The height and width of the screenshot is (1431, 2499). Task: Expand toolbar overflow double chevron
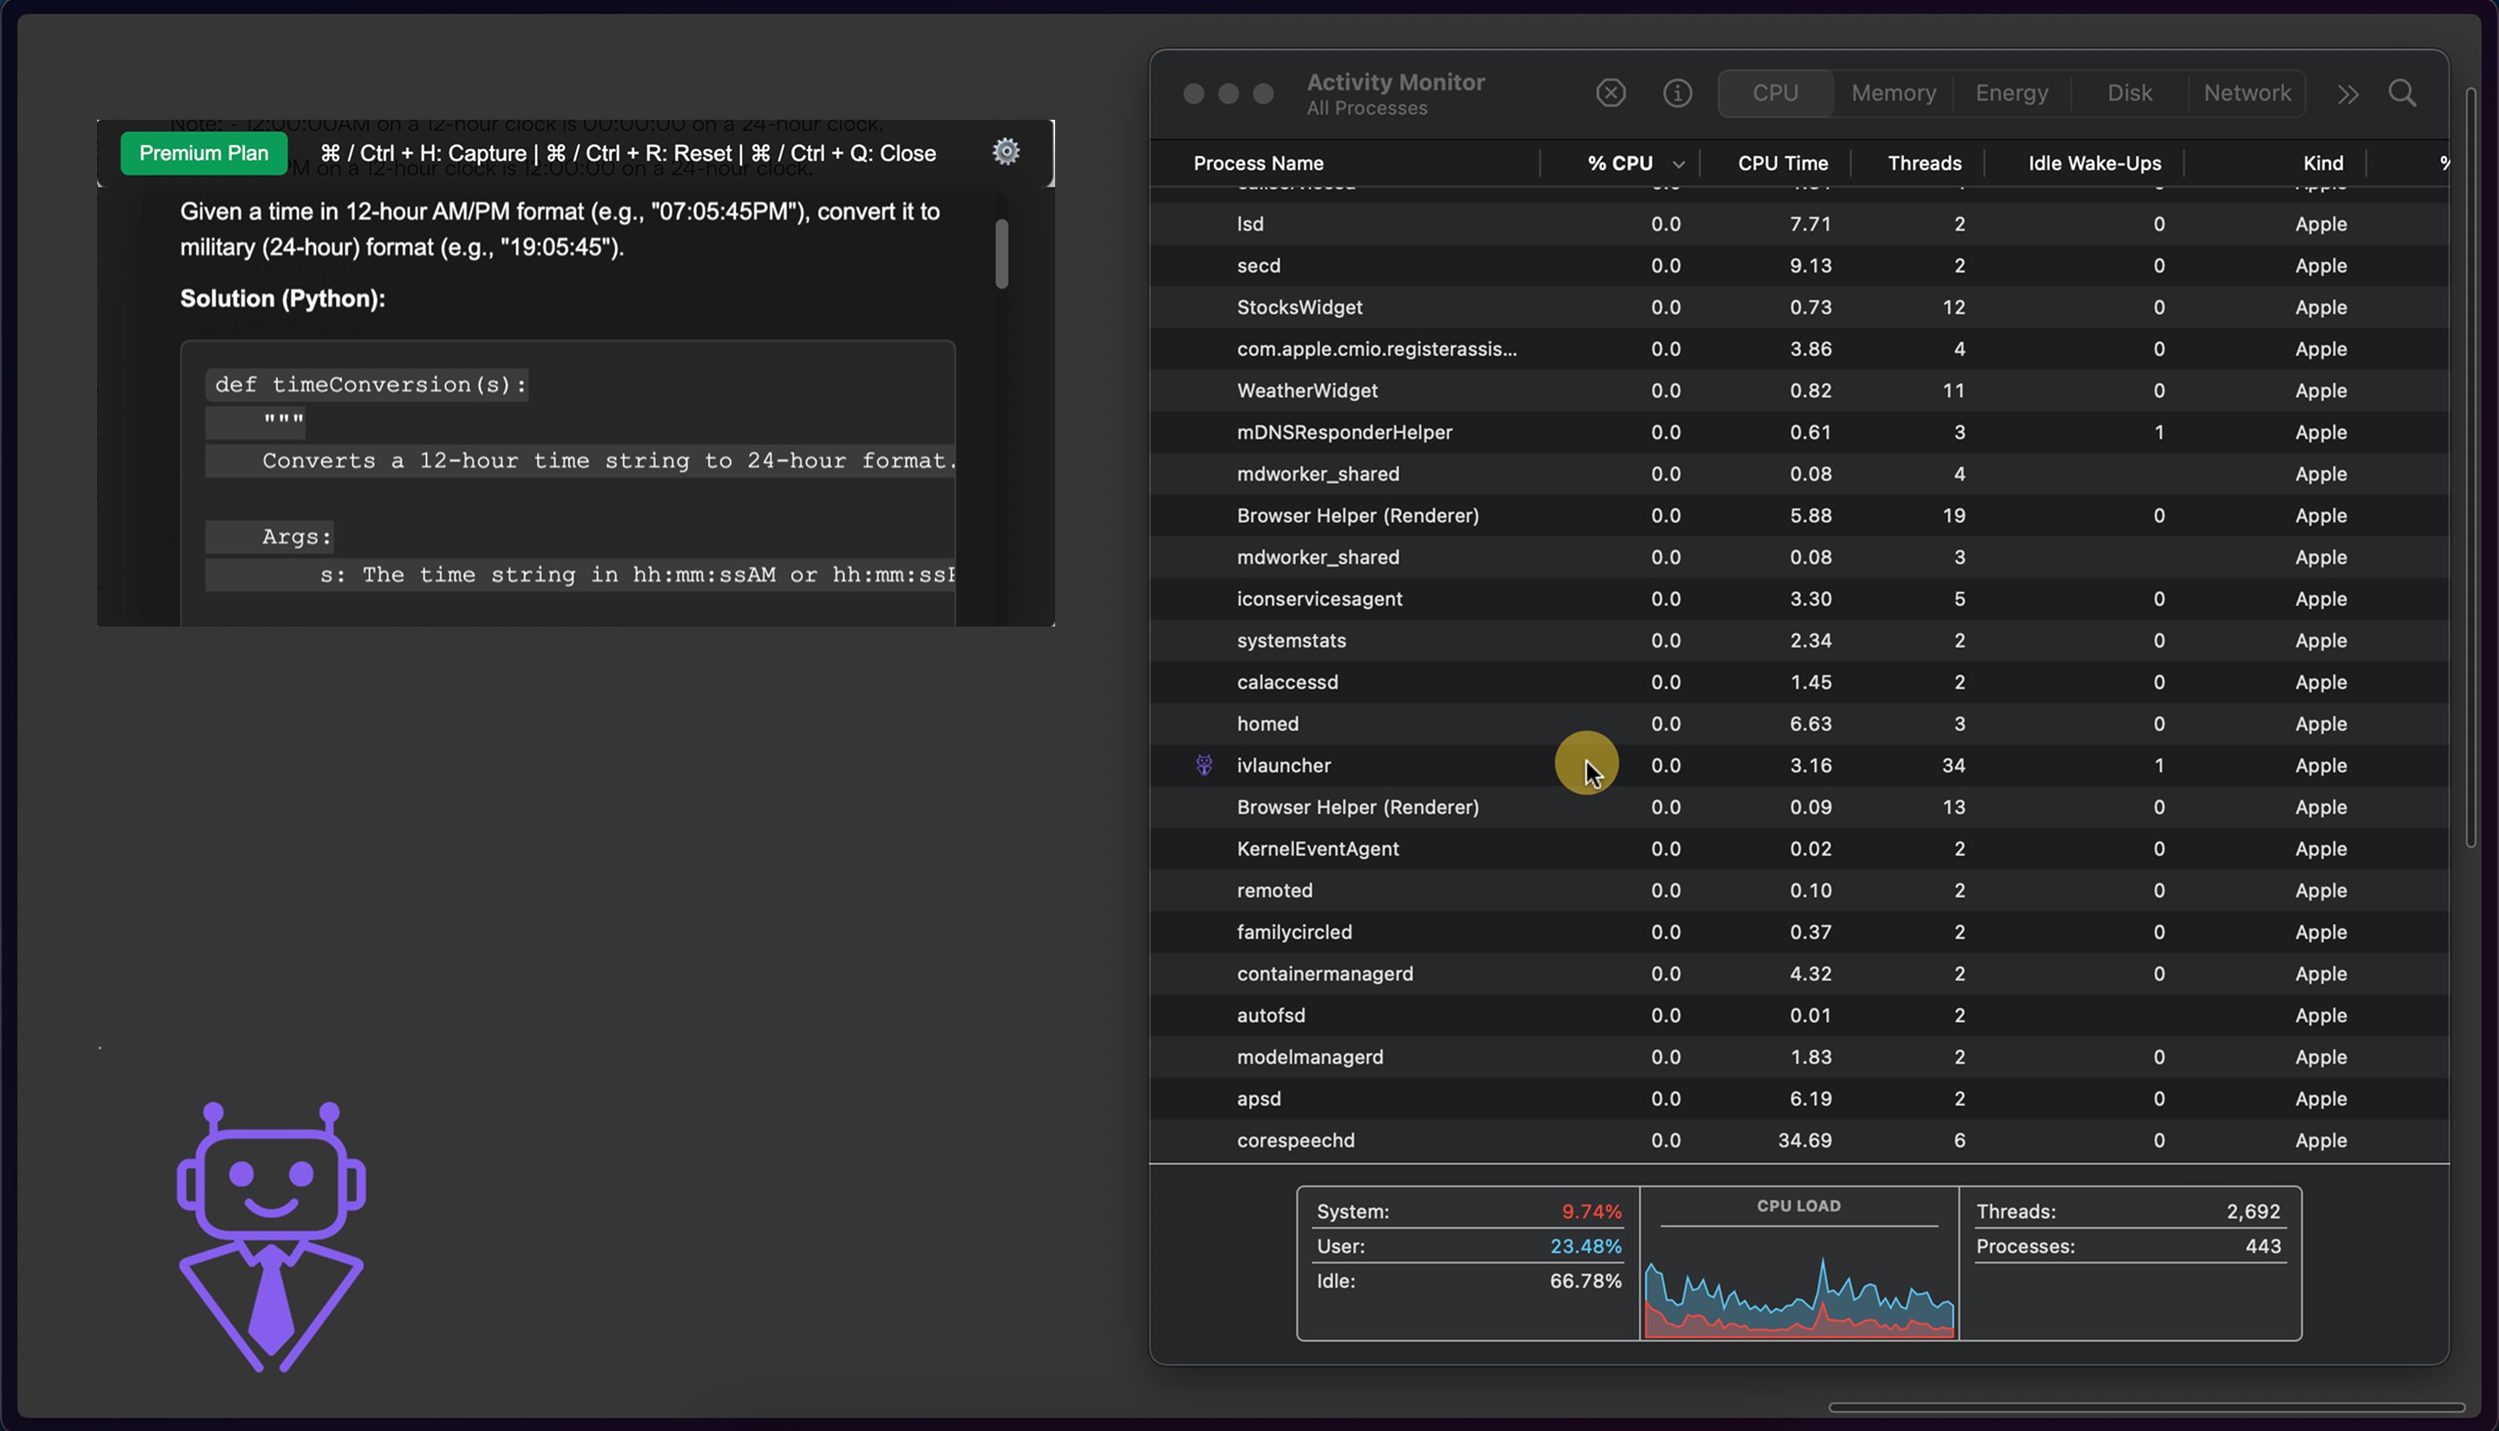click(x=2346, y=95)
